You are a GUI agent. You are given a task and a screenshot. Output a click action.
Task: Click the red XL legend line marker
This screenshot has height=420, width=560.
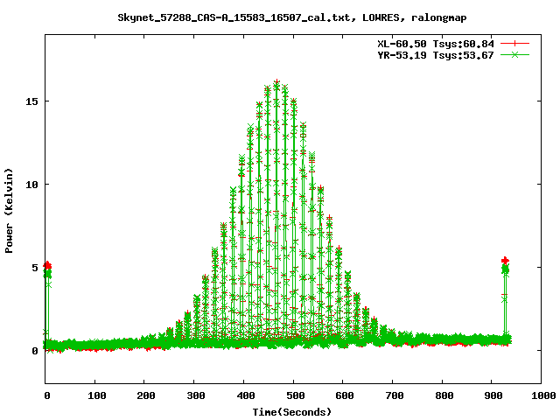coord(514,44)
